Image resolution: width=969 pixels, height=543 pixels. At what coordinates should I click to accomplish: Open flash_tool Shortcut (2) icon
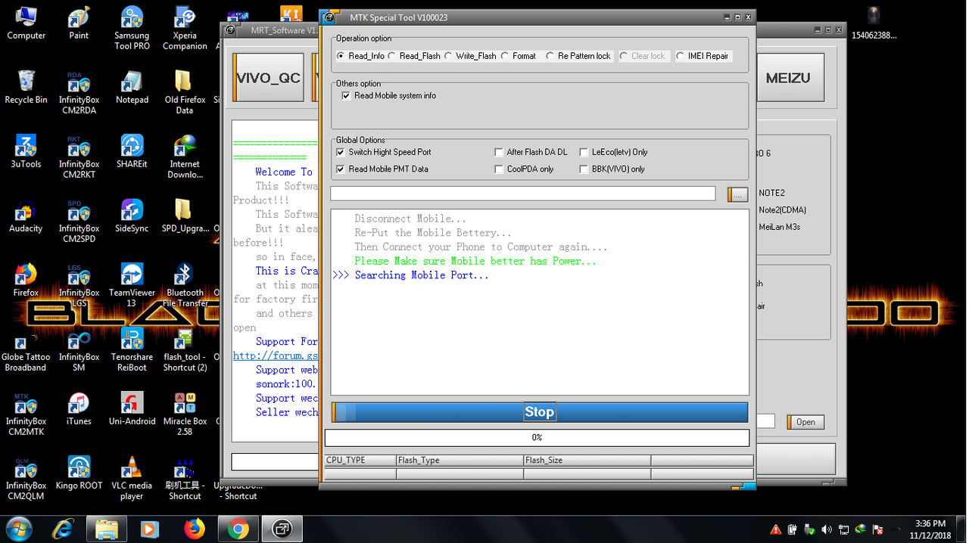185,350
